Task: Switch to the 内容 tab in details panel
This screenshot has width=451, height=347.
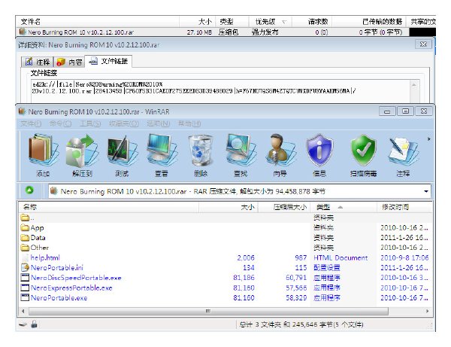Action: click(69, 62)
